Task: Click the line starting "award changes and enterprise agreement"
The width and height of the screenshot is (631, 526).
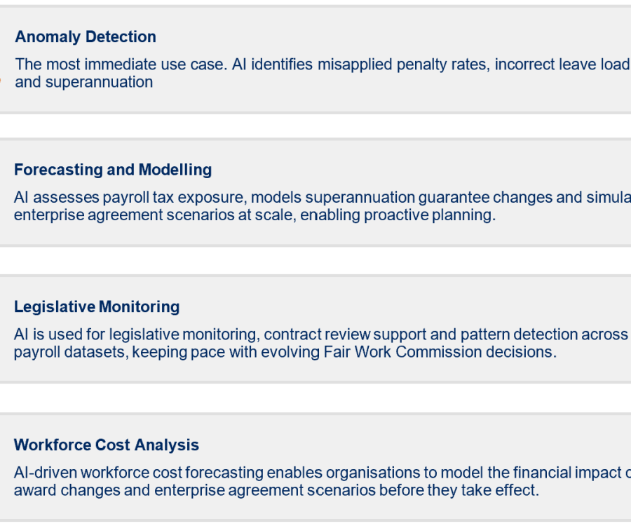Action: tap(276, 491)
